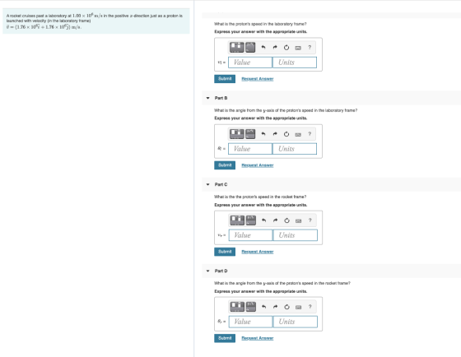Click the Value field for Part D angle

pyautogui.click(x=250, y=322)
